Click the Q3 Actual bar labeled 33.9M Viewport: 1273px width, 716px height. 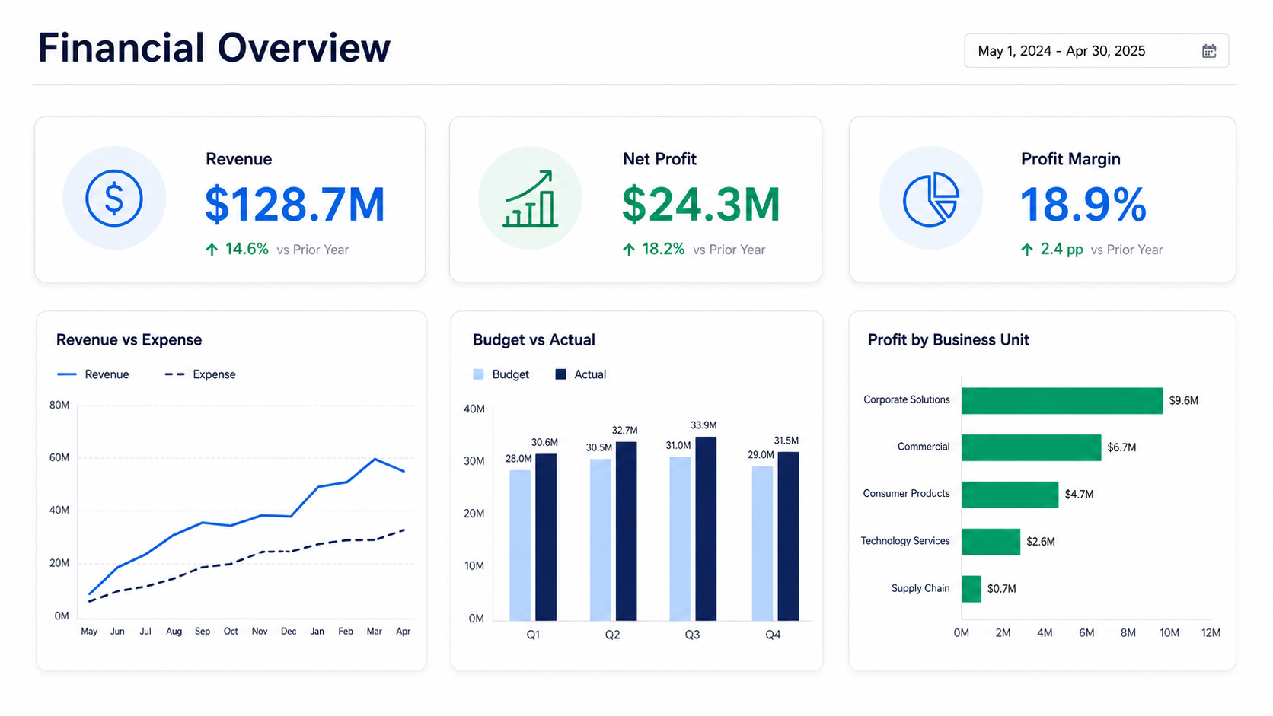coord(706,529)
